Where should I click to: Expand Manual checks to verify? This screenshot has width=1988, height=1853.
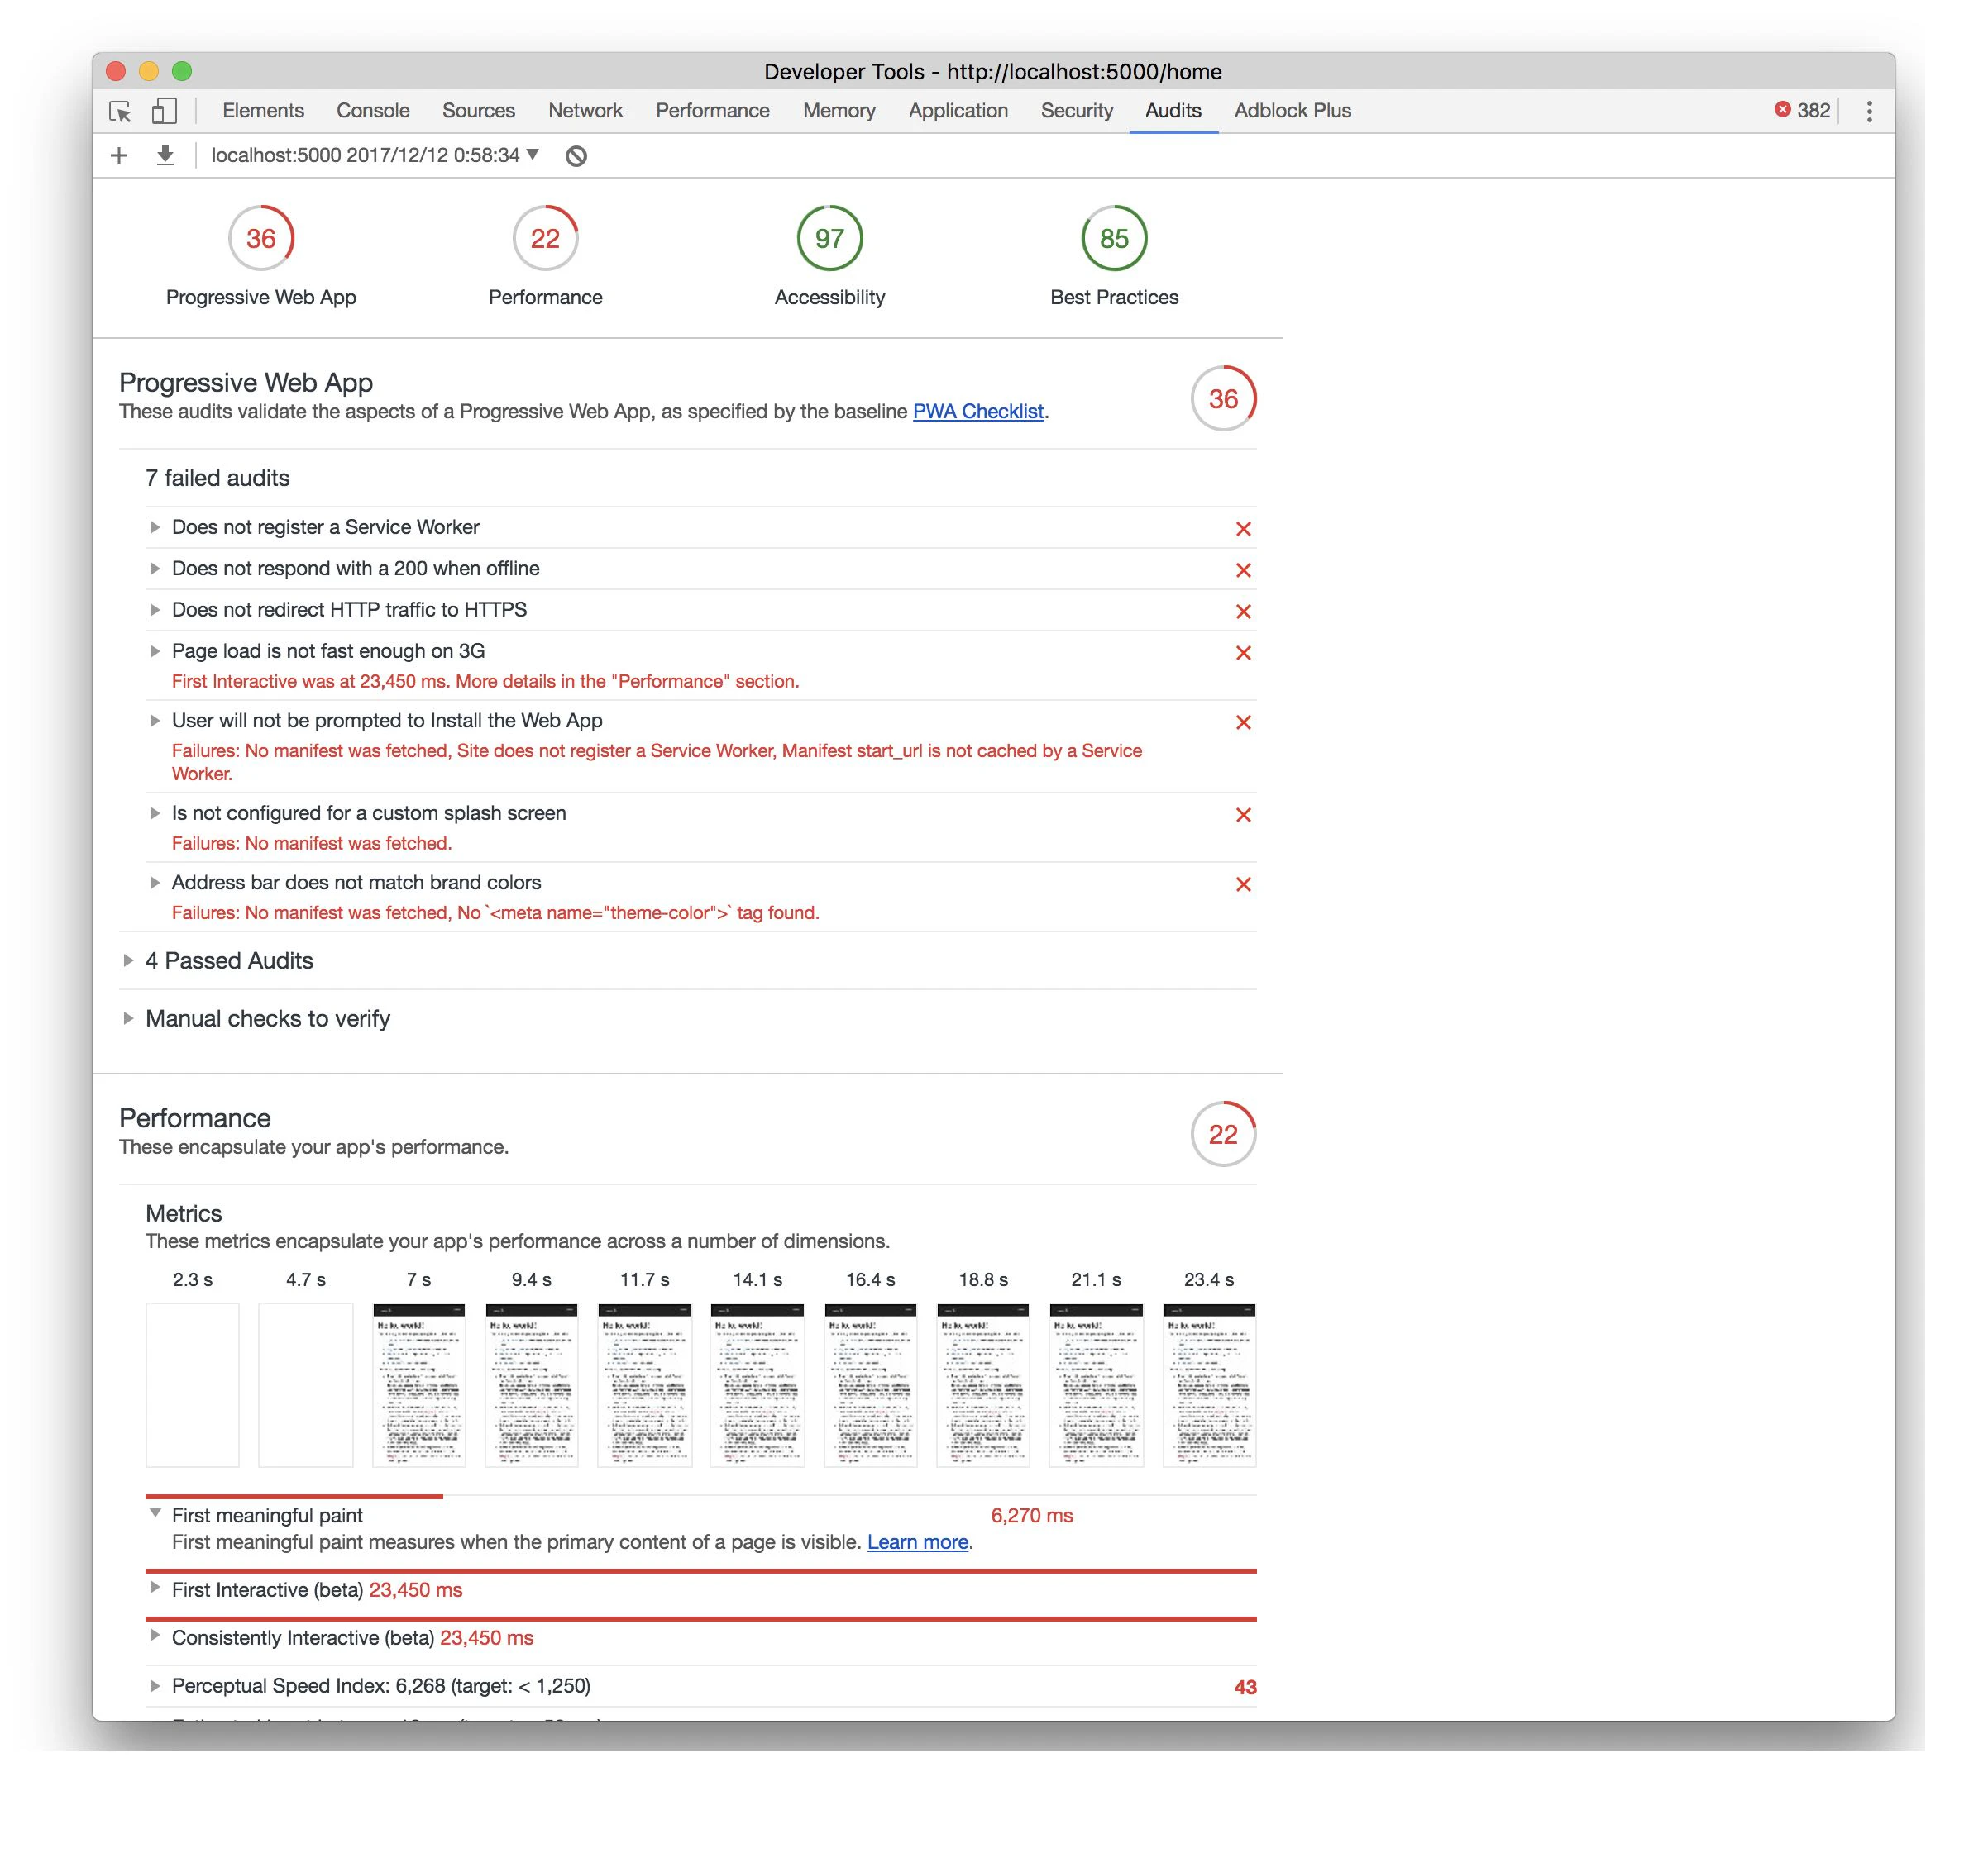[128, 1018]
